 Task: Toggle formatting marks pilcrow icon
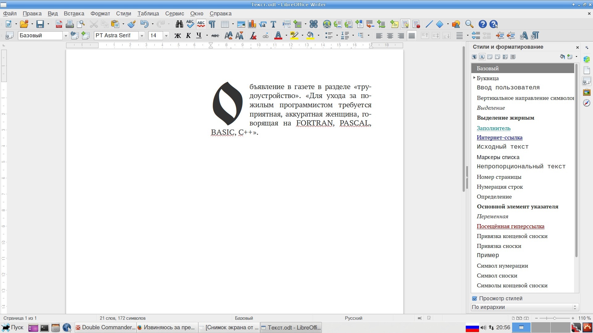point(212,24)
